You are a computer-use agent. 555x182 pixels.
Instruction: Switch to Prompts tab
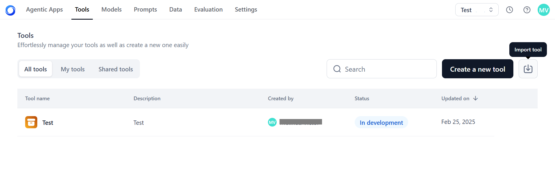[145, 10]
